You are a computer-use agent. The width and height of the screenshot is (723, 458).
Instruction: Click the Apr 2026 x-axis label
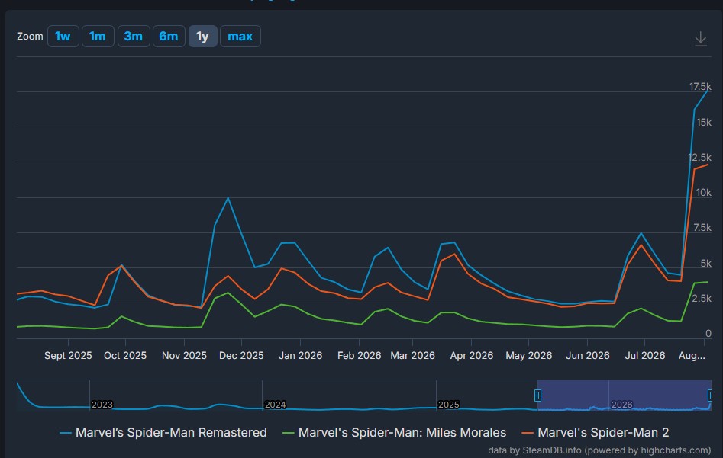point(471,356)
